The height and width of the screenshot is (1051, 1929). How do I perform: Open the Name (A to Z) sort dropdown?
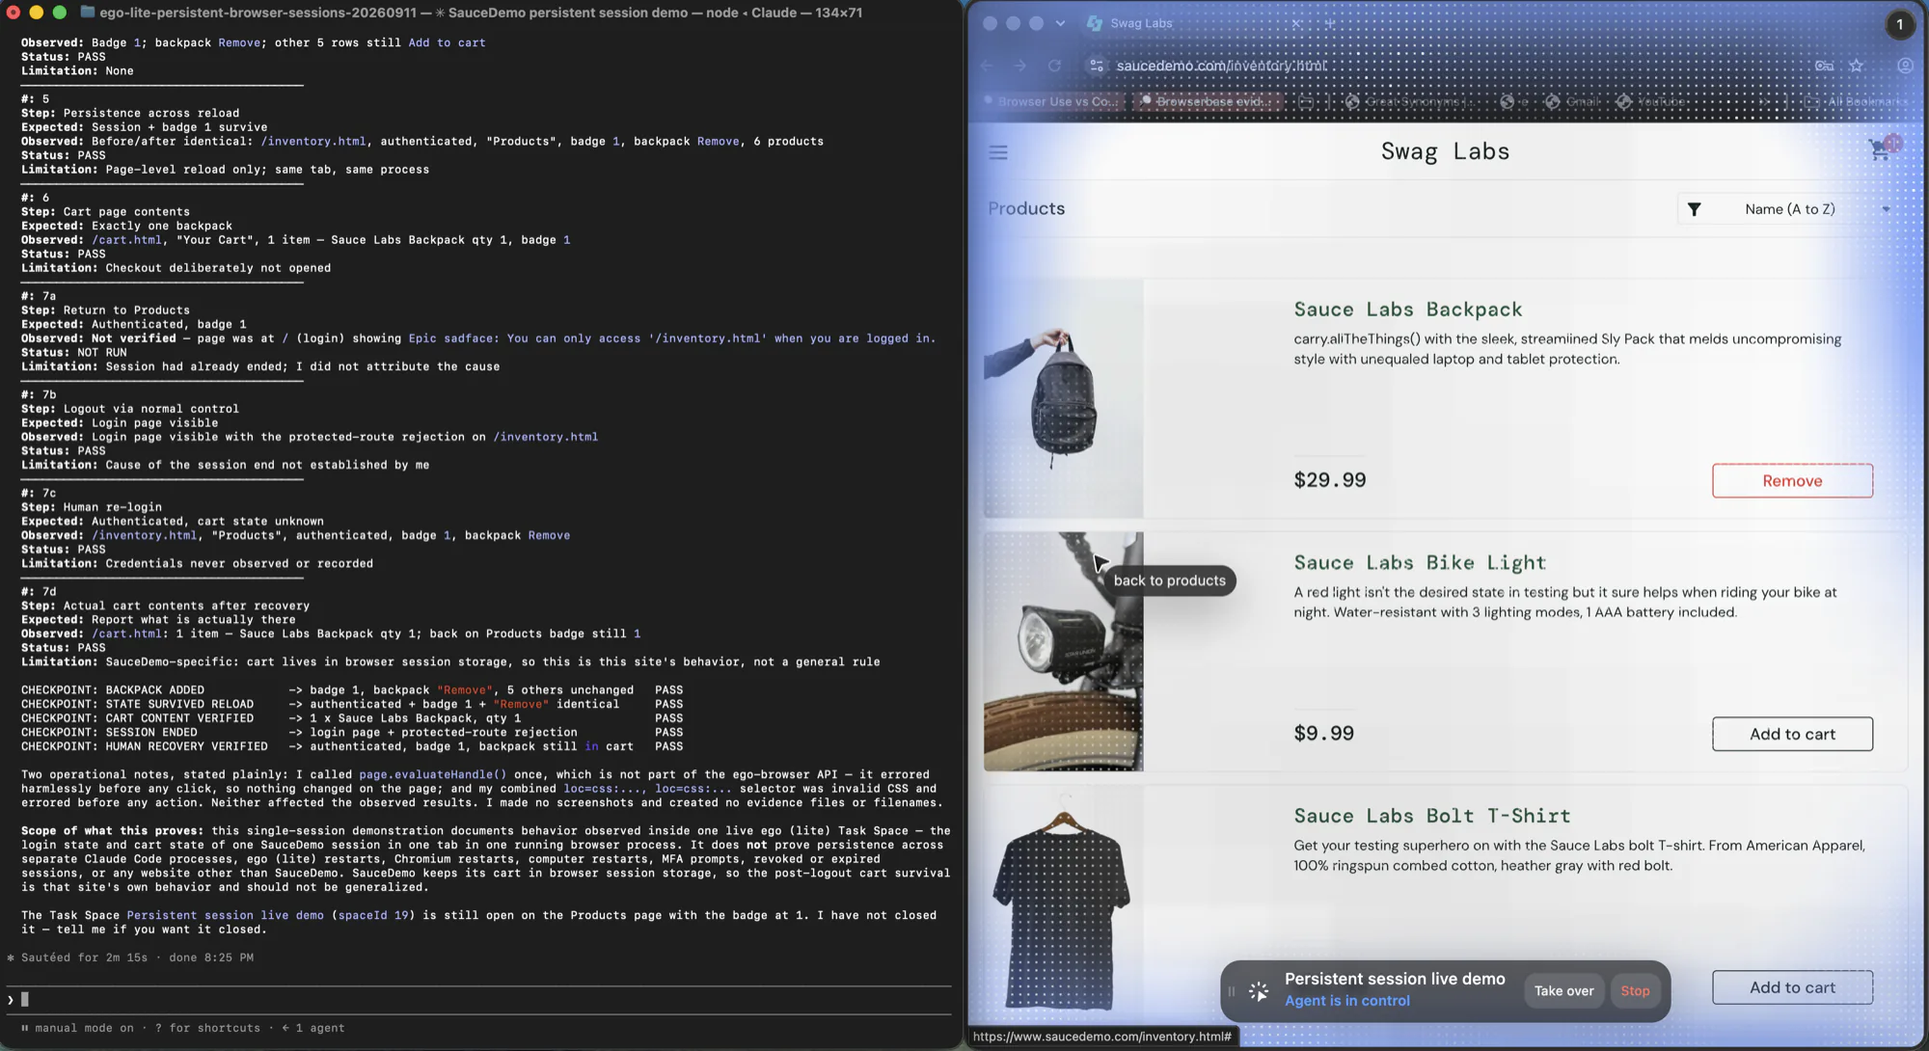click(1789, 209)
